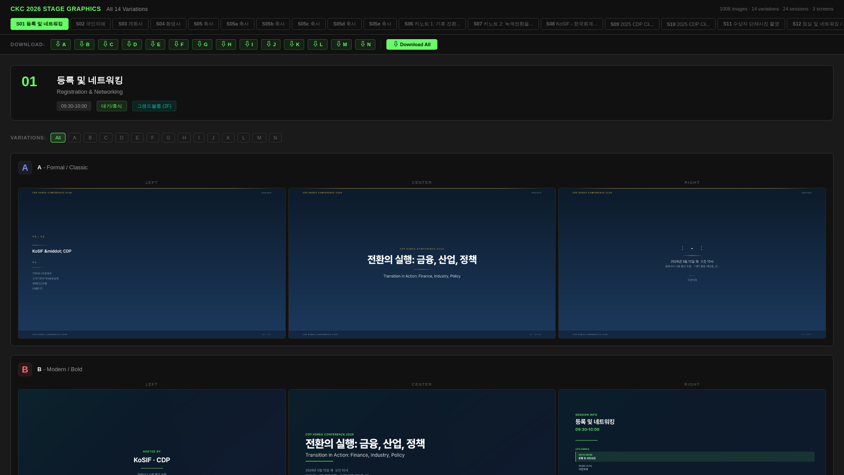Viewport: 844px width, 475px height.
Task: Download variation L graphics
Action: click(x=317, y=44)
